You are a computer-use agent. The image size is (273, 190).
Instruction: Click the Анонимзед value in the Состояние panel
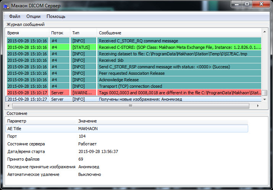89,167
